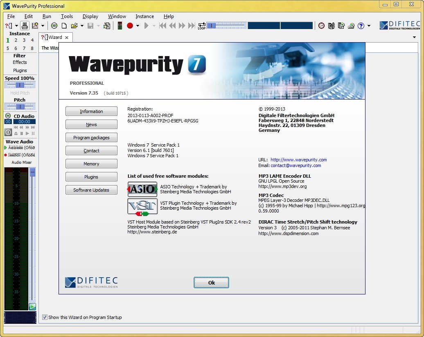Click the Information button in About dialog
Viewport: 424px width, 337px height.
coord(91,111)
